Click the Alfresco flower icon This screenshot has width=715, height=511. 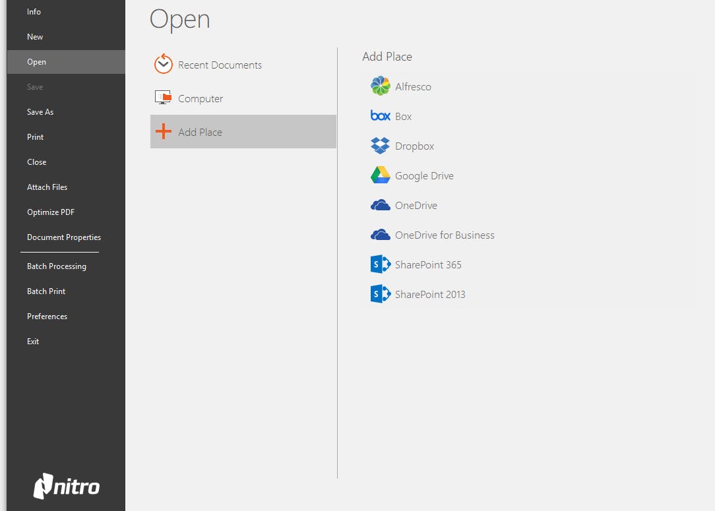(x=381, y=86)
